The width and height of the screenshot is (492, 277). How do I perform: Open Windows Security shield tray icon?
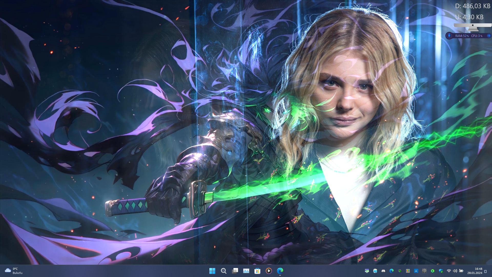coord(441,271)
